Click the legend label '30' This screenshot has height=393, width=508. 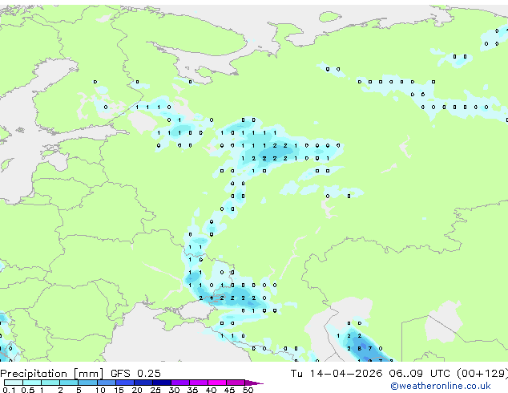click(175, 390)
